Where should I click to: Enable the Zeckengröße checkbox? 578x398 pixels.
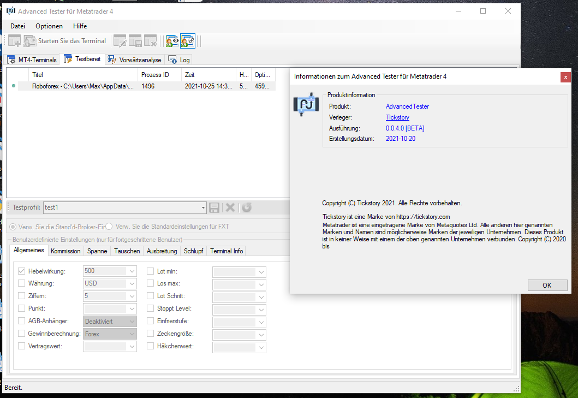tap(150, 334)
